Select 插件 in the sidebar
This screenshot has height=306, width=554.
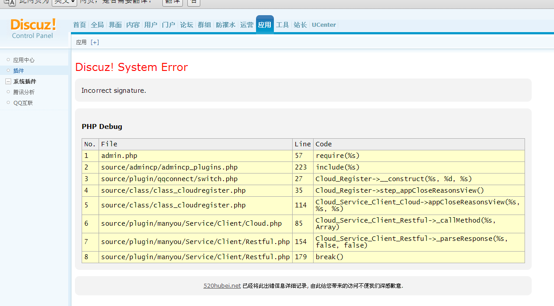(x=19, y=70)
